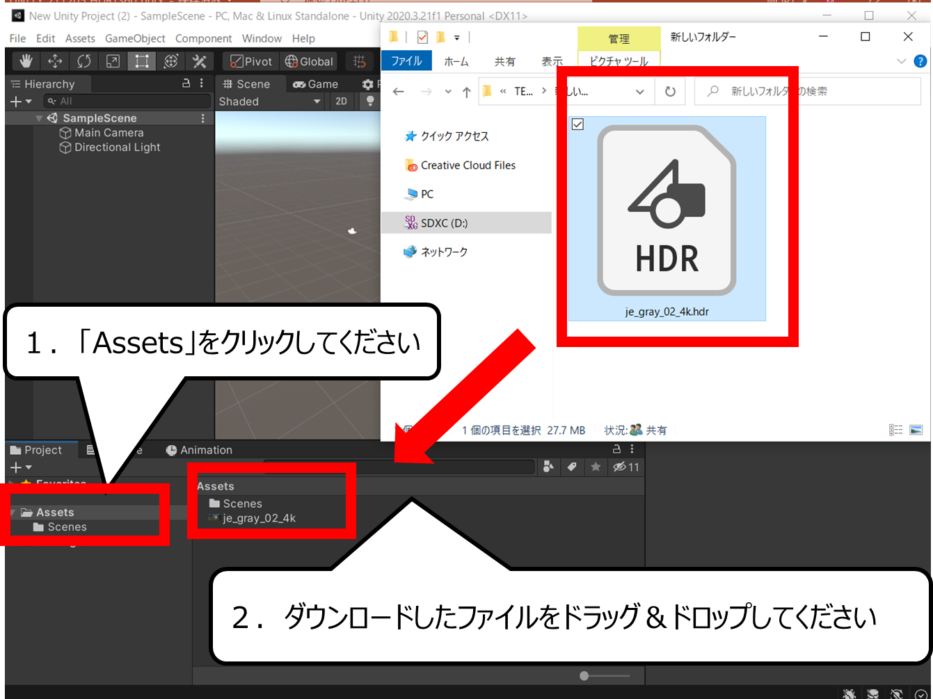Click the Hierarchy search field
Screen dimensions: 933x699
pos(127,102)
